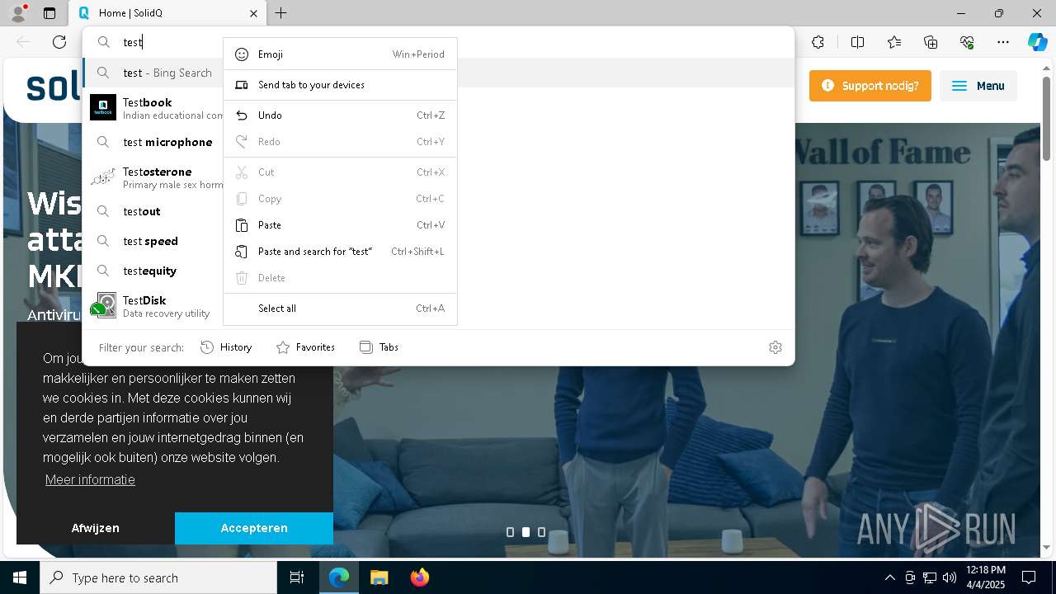
Task: Open the tab actions menu icon
Action: [x=49, y=13]
